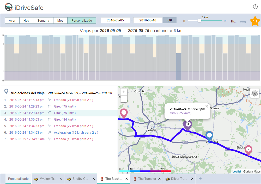The image size is (261, 184).
Task: Close the map popup for 11:29:43 pm
Action: pyautogui.click(x=207, y=106)
